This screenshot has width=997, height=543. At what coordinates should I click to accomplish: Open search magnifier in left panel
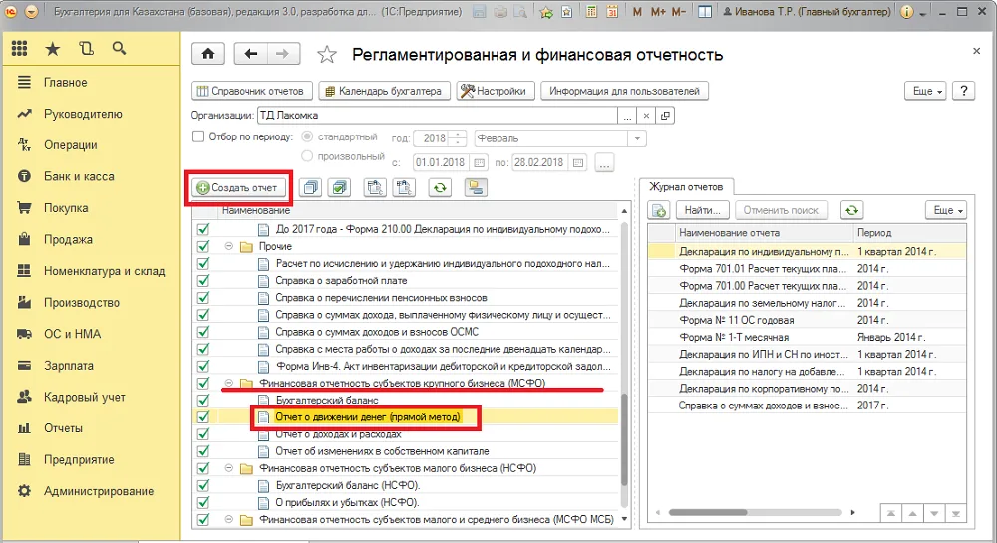point(119,48)
